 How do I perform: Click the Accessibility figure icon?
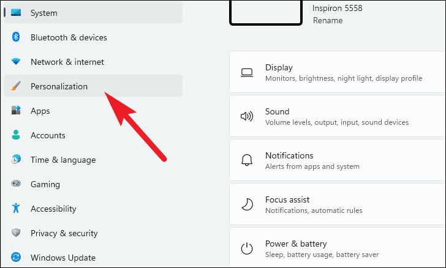tap(17, 209)
